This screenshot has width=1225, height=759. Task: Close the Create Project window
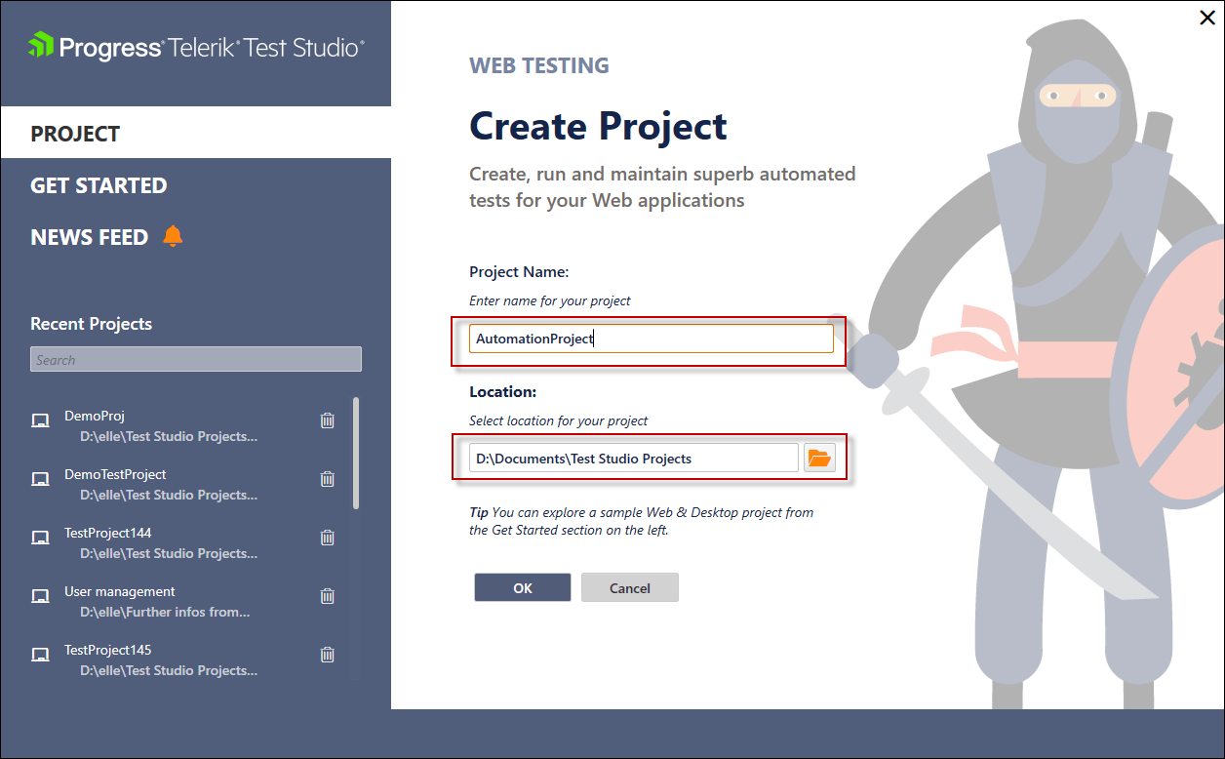click(x=1206, y=17)
